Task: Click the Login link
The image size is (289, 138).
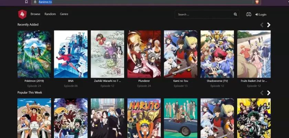Action: (x=261, y=14)
